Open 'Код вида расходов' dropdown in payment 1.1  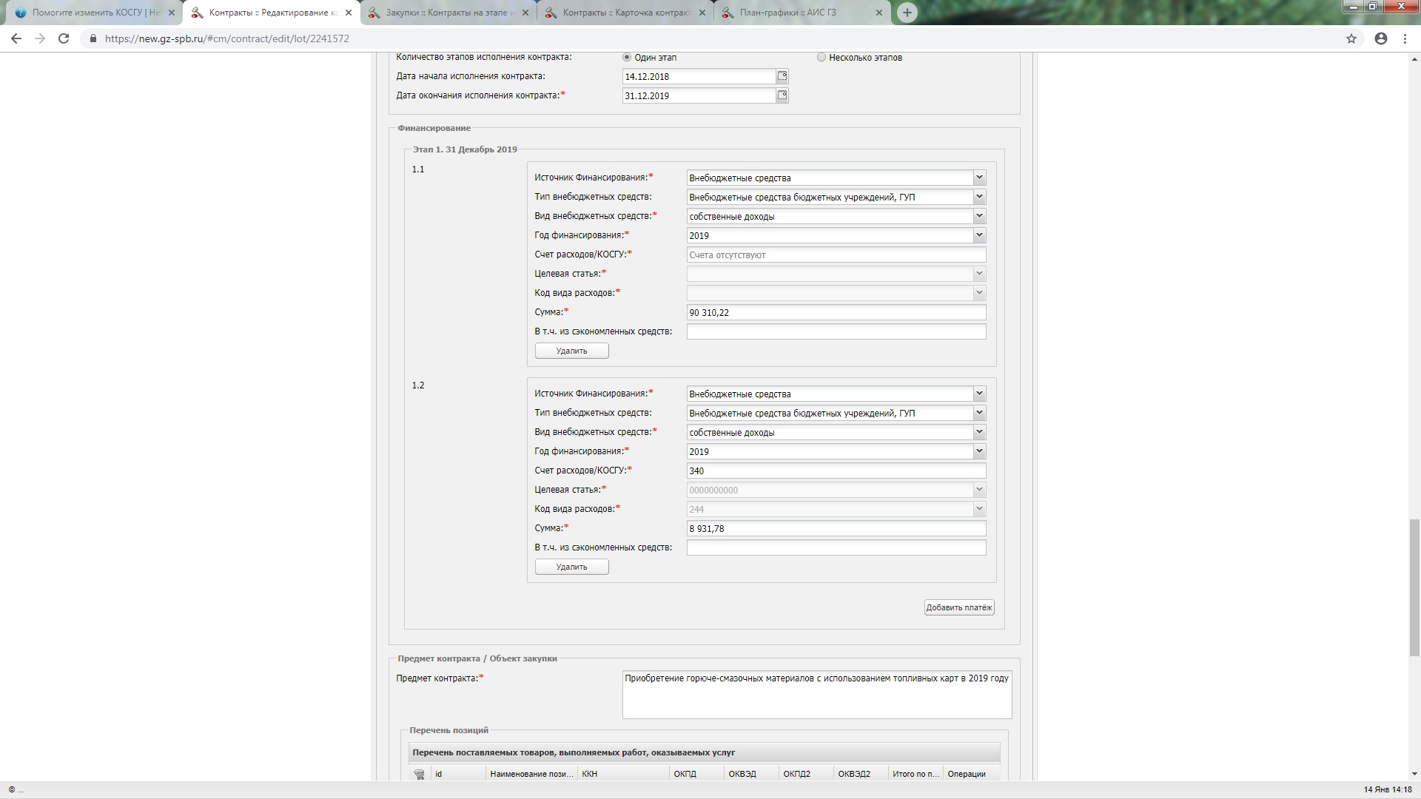coord(979,293)
